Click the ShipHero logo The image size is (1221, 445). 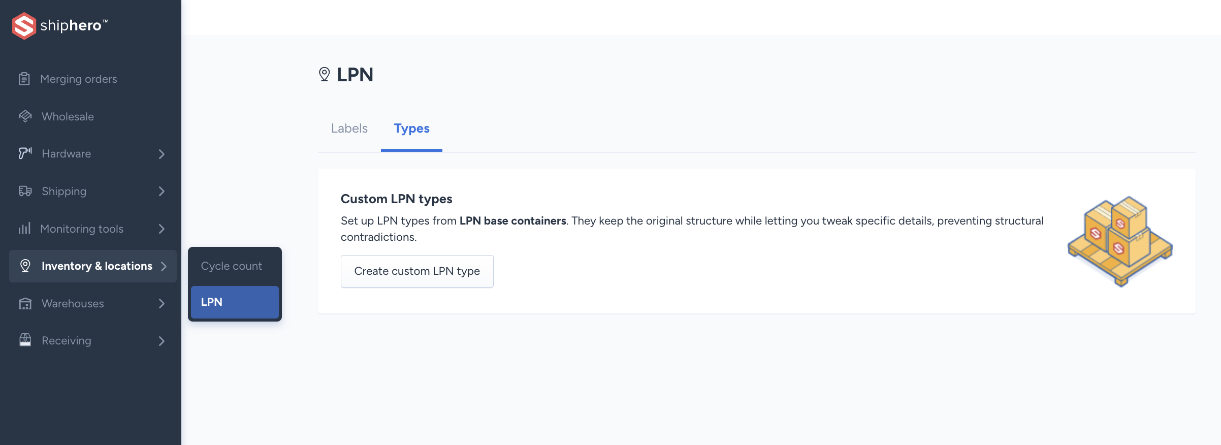pyautogui.click(x=60, y=25)
